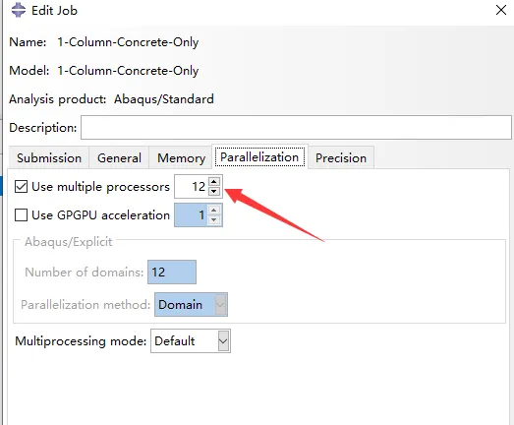
Task: Go to the Precision tab
Action: pyautogui.click(x=341, y=158)
